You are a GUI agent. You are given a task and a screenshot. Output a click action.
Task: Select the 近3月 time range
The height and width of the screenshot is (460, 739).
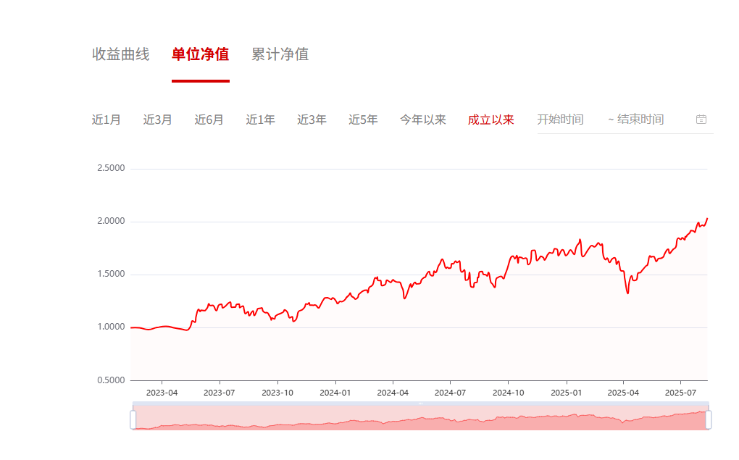(x=157, y=119)
